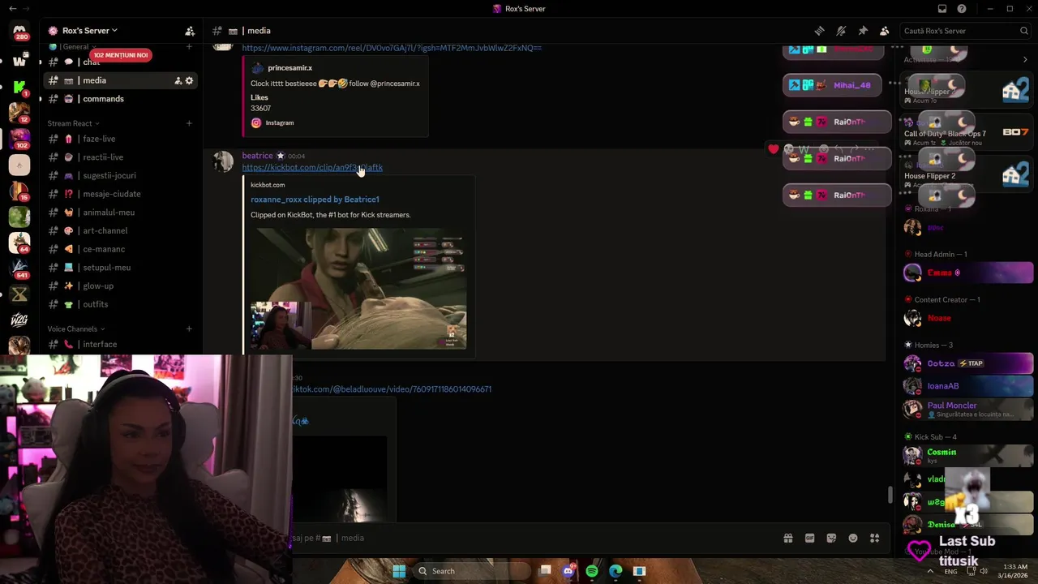Open more options on beatrice's message
The height and width of the screenshot is (584, 1038).
click(x=869, y=149)
